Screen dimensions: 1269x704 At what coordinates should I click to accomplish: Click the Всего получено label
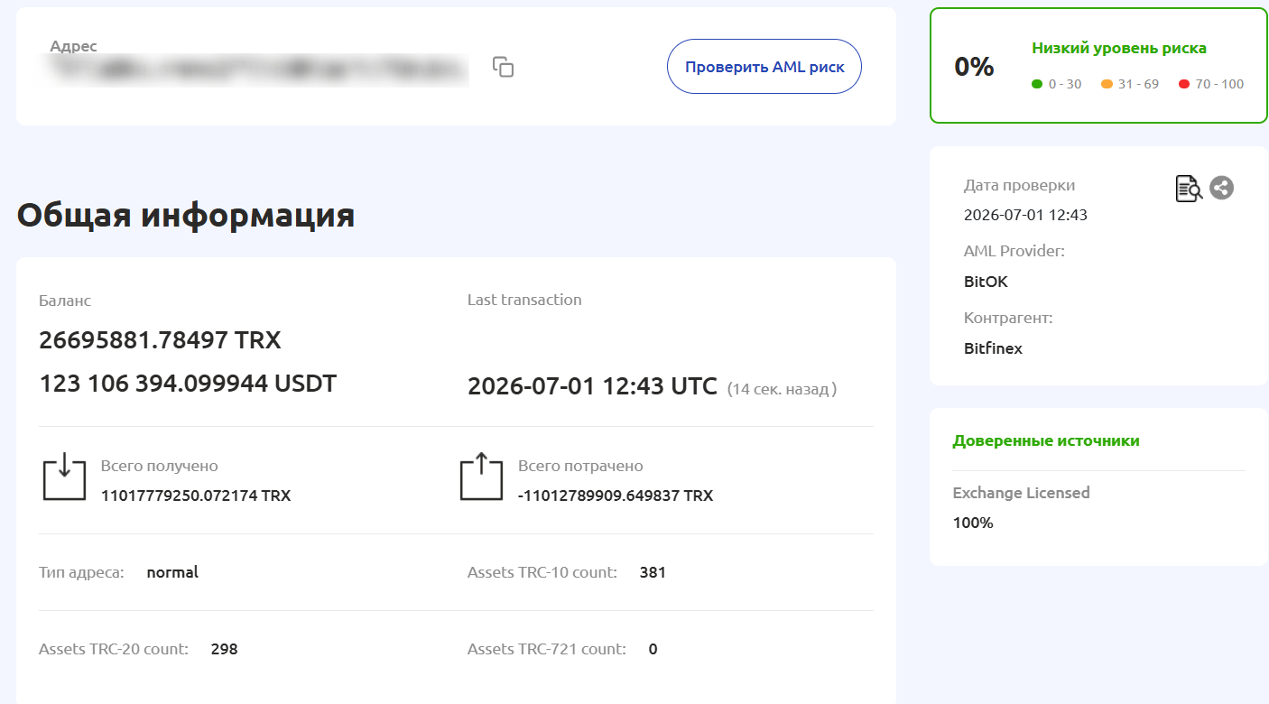(x=160, y=467)
